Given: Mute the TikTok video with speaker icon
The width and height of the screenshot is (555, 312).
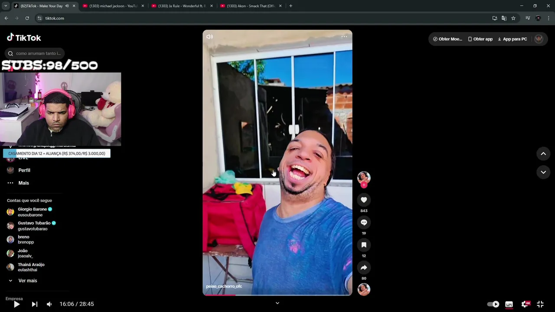Looking at the screenshot, I should [x=209, y=37].
